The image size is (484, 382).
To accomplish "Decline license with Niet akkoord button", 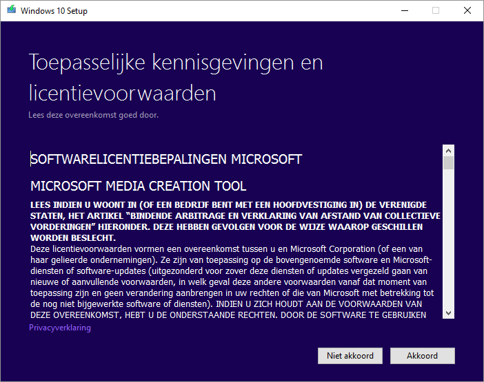I will [350, 356].
